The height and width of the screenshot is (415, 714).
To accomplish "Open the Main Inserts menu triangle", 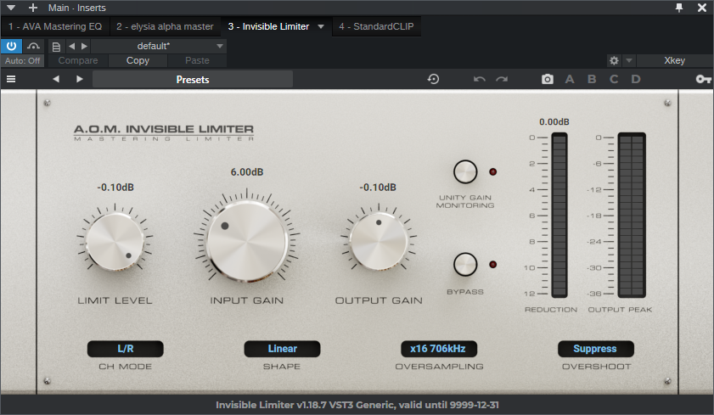I will [11, 8].
